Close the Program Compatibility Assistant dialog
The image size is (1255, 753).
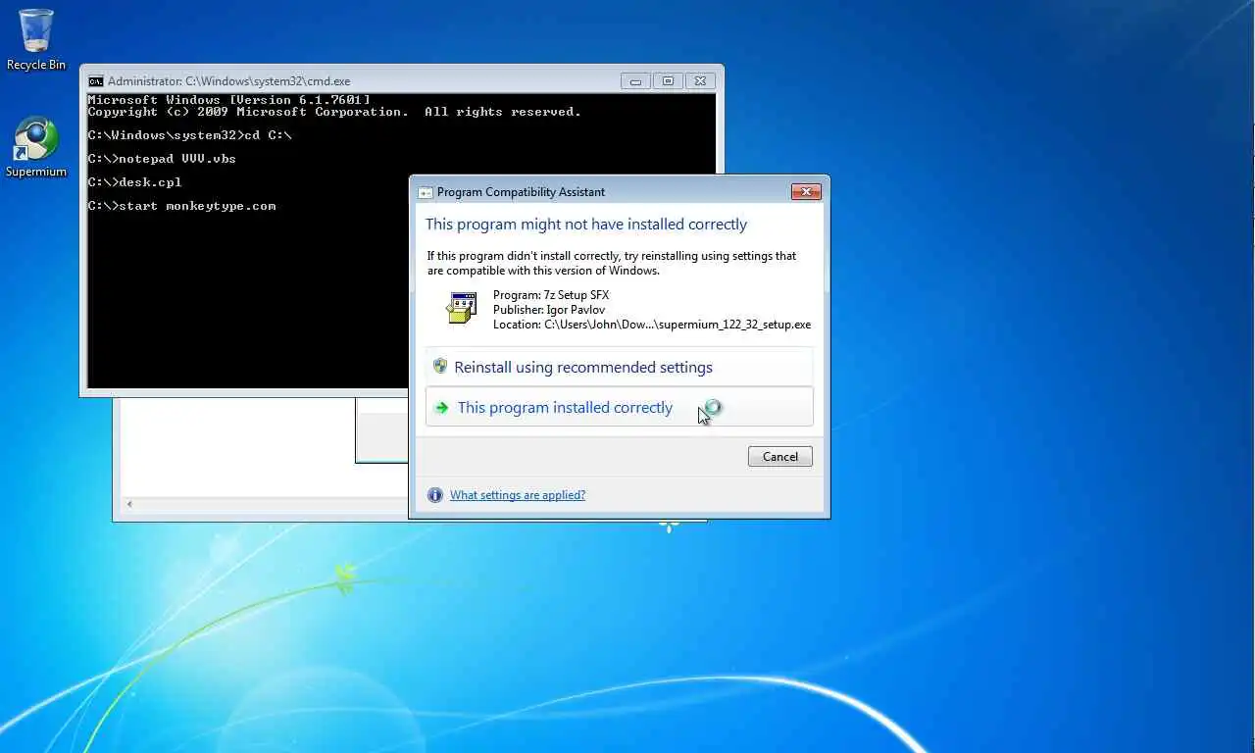(x=806, y=192)
